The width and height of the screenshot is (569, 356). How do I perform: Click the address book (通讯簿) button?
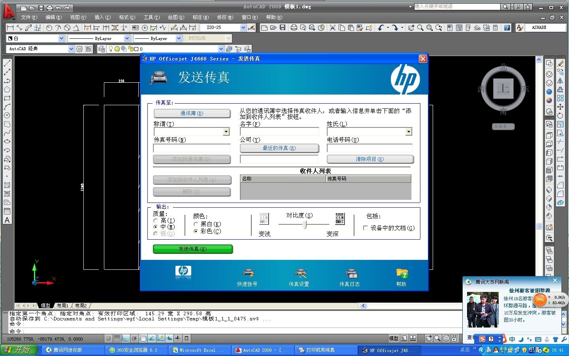point(192,114)
